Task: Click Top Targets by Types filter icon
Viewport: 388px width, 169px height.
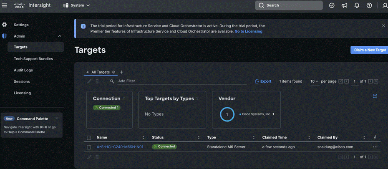Action: coord(197,98)
